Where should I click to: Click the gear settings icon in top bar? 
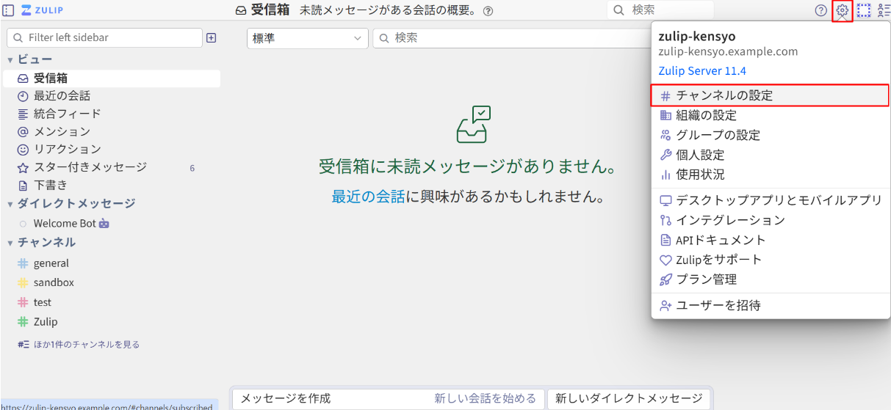[842, 10]
